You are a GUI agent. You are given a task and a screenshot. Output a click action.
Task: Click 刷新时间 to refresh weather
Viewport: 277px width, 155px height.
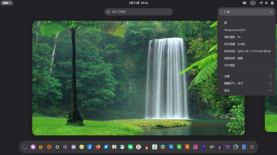[246, 58]
